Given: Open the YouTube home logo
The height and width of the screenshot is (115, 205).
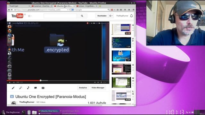Looking at the screenshot, I should (x=17, y=16).
